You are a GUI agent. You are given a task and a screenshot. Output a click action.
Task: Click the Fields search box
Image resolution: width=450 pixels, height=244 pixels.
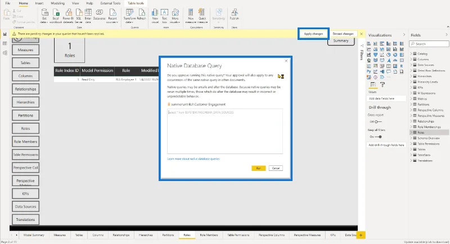coord(429,44)
